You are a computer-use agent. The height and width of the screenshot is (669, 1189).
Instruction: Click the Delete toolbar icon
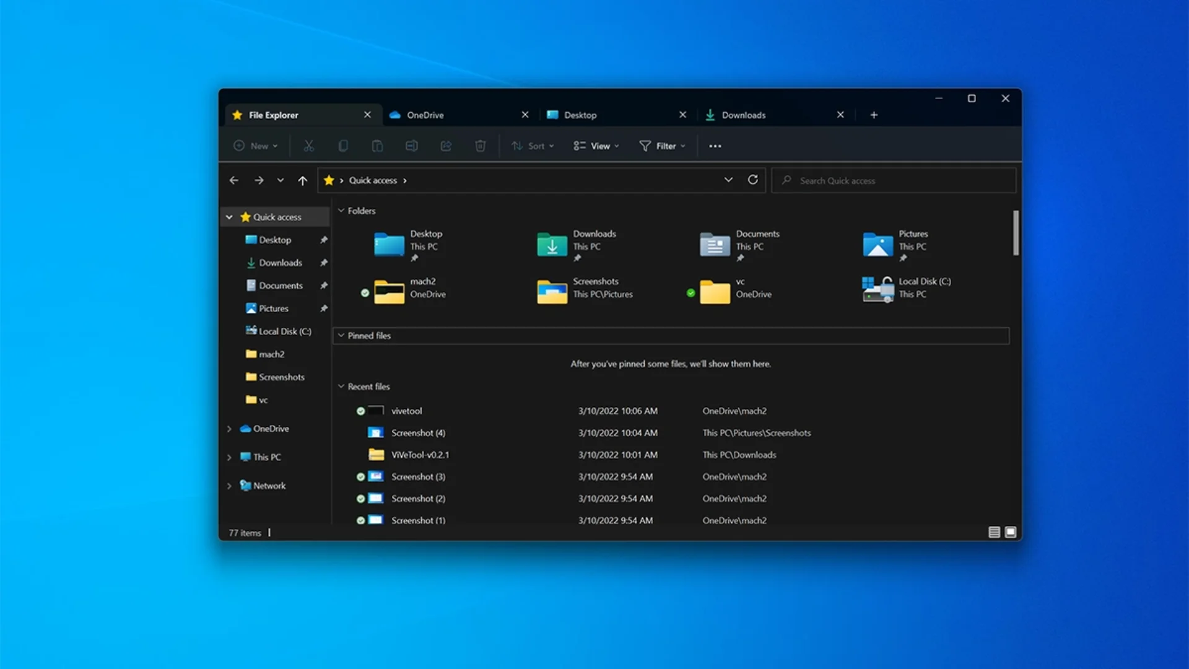[x=479, y=146]
